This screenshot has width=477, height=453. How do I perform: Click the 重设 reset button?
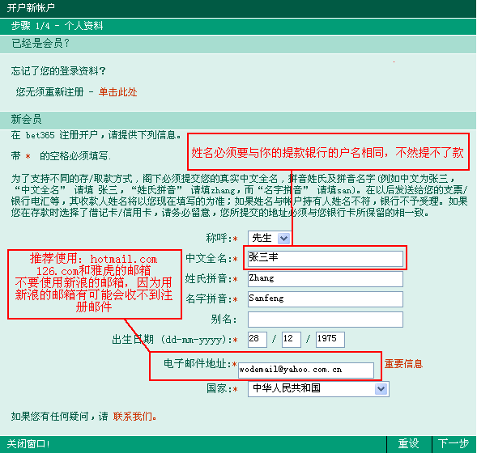[x=409, y=444]
